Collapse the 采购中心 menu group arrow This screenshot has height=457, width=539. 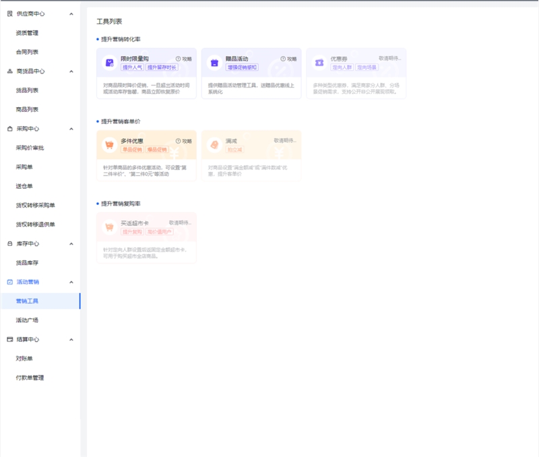pos(71,129)
